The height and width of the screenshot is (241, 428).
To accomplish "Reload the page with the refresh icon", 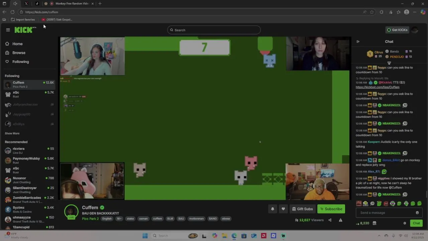I will click(12, 12).
